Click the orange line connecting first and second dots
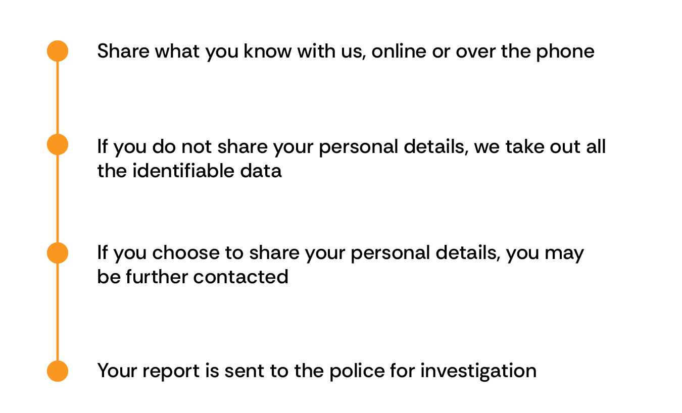Viewport: 682px width, 413px height. 58,97
